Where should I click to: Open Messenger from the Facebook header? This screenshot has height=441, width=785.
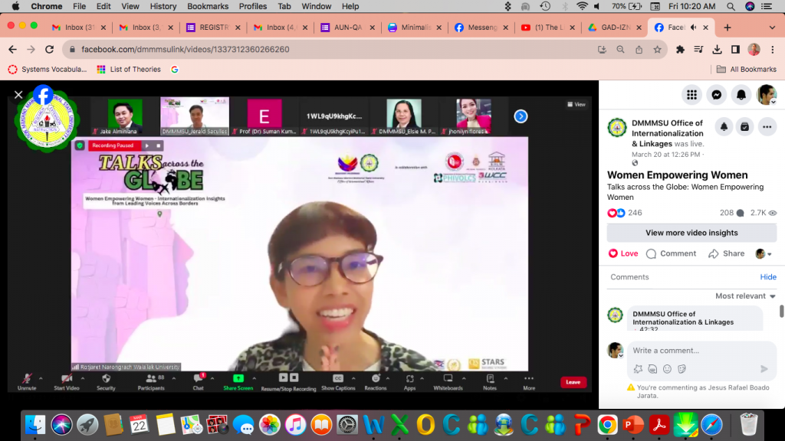pos(717,95)
